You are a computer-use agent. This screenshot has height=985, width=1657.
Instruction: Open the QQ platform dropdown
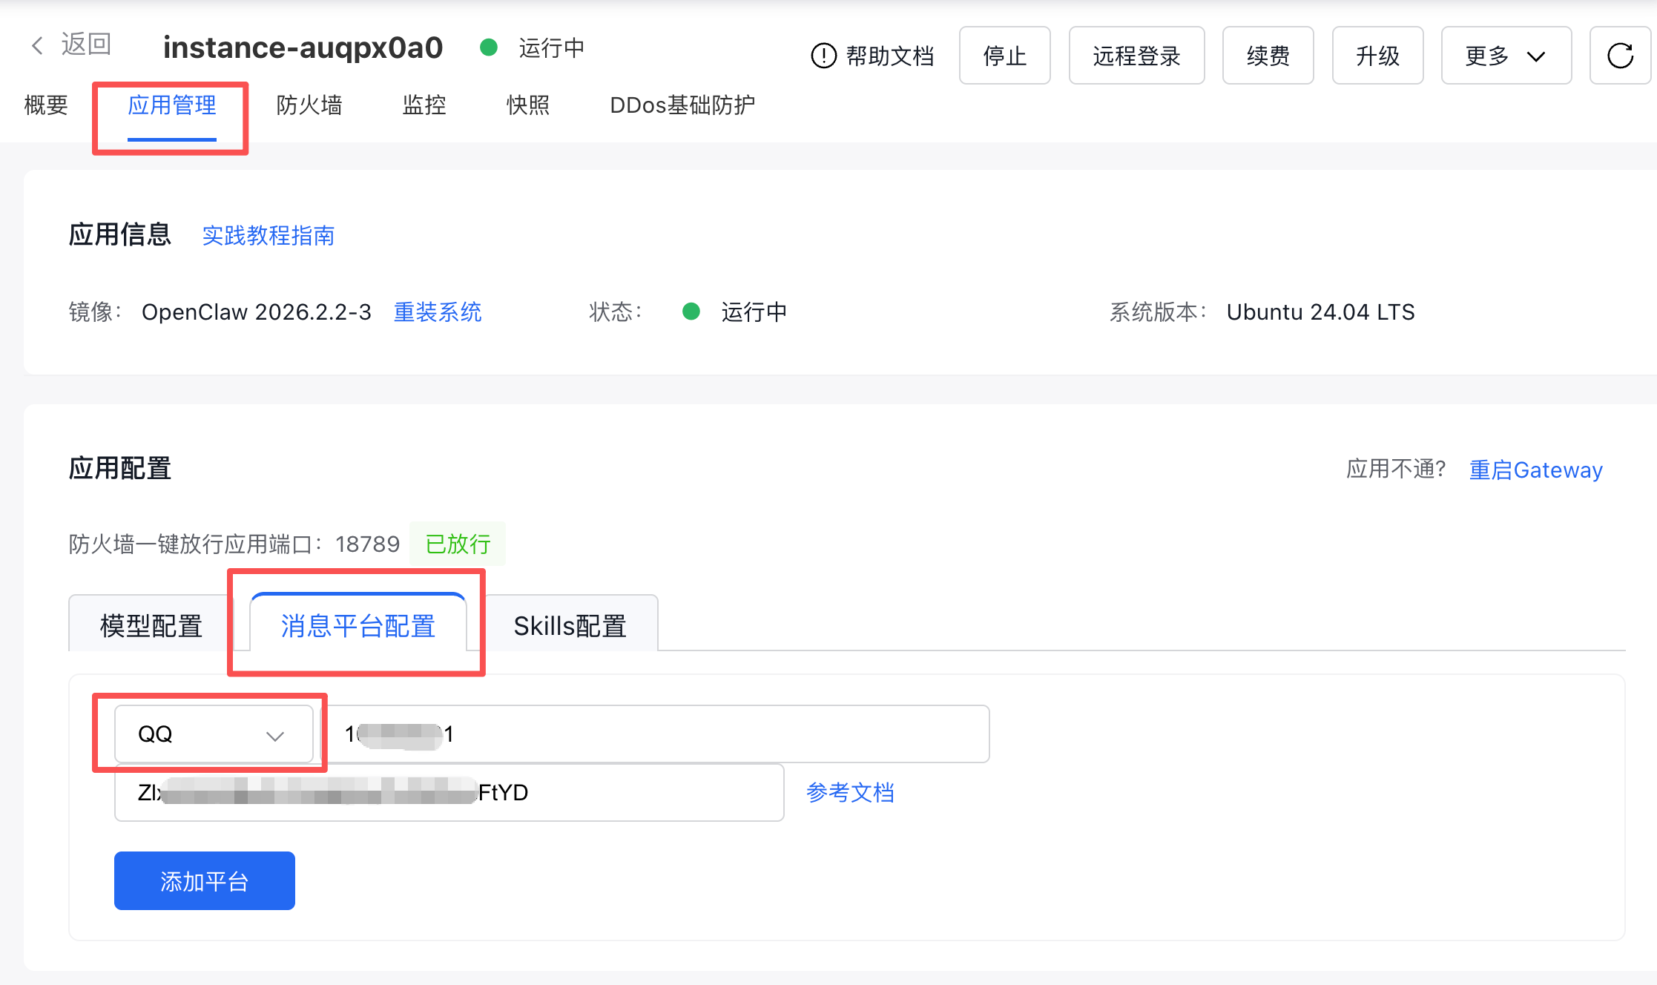214,734
